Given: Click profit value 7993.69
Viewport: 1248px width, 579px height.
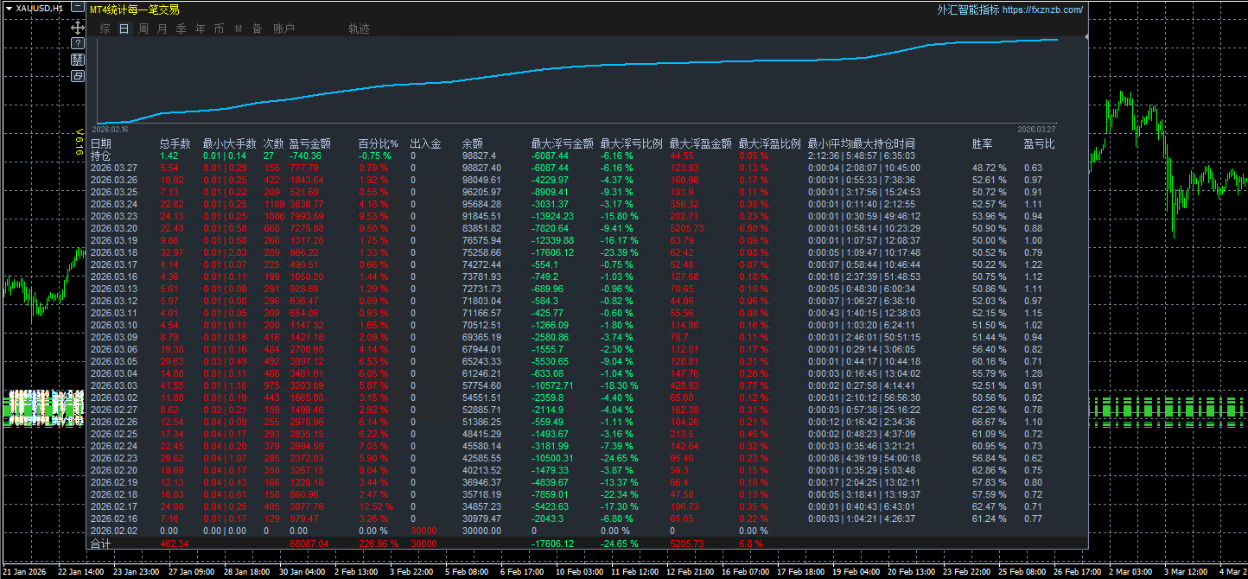Looking at the screenshot, I should tap(307, 216).
